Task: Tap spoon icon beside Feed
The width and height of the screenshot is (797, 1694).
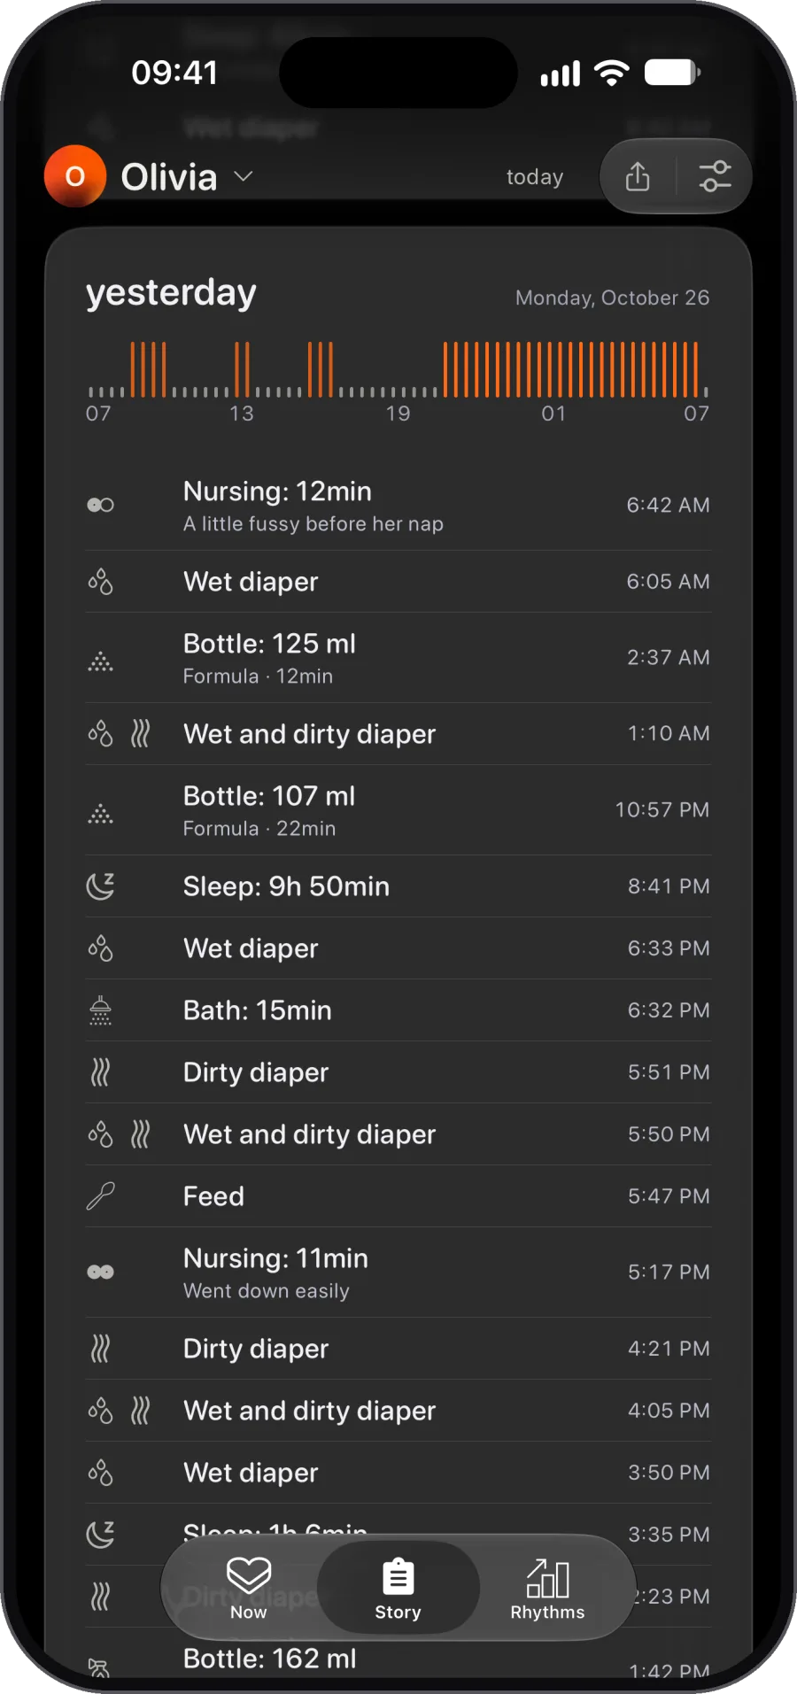Action: coord(100,1196)
